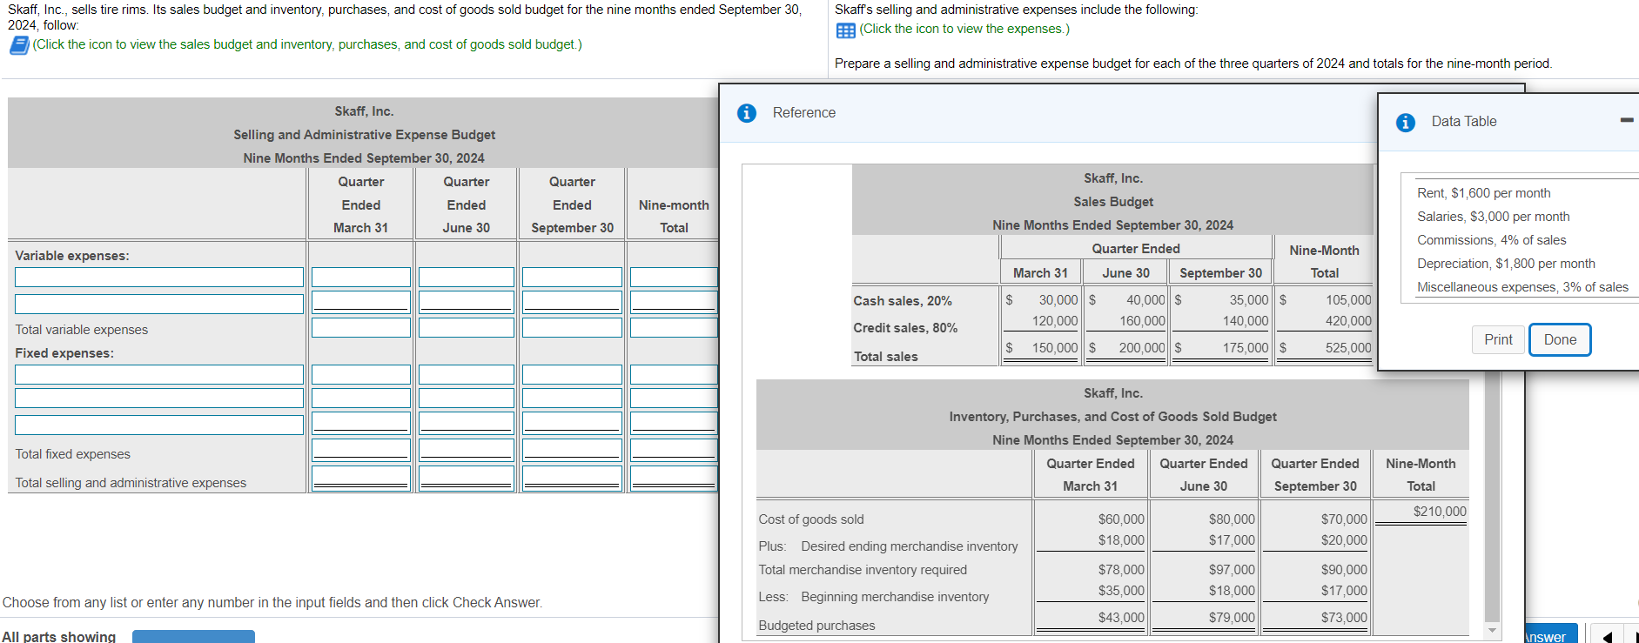Click 'Depreciation, $1,800 per month' line

click(1506, 264)
